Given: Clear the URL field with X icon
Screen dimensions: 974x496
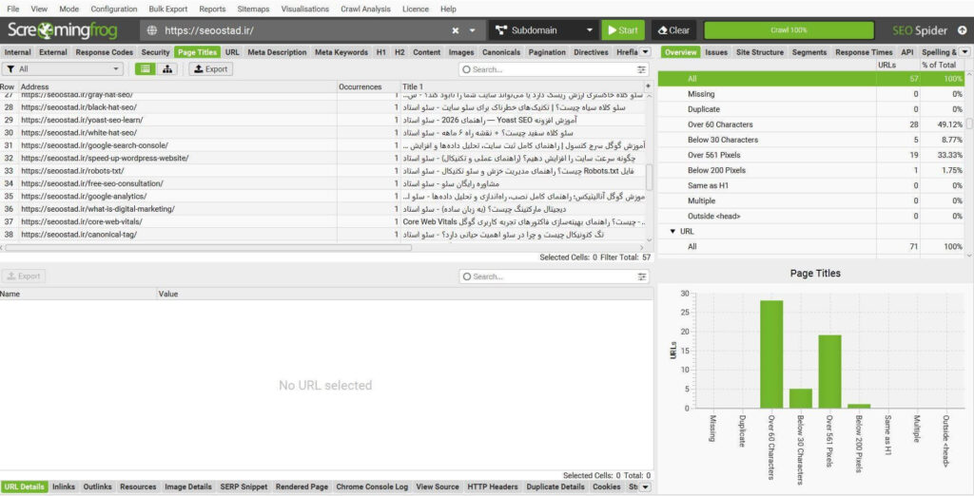Looking at the screenshot, I should point(455,30).
